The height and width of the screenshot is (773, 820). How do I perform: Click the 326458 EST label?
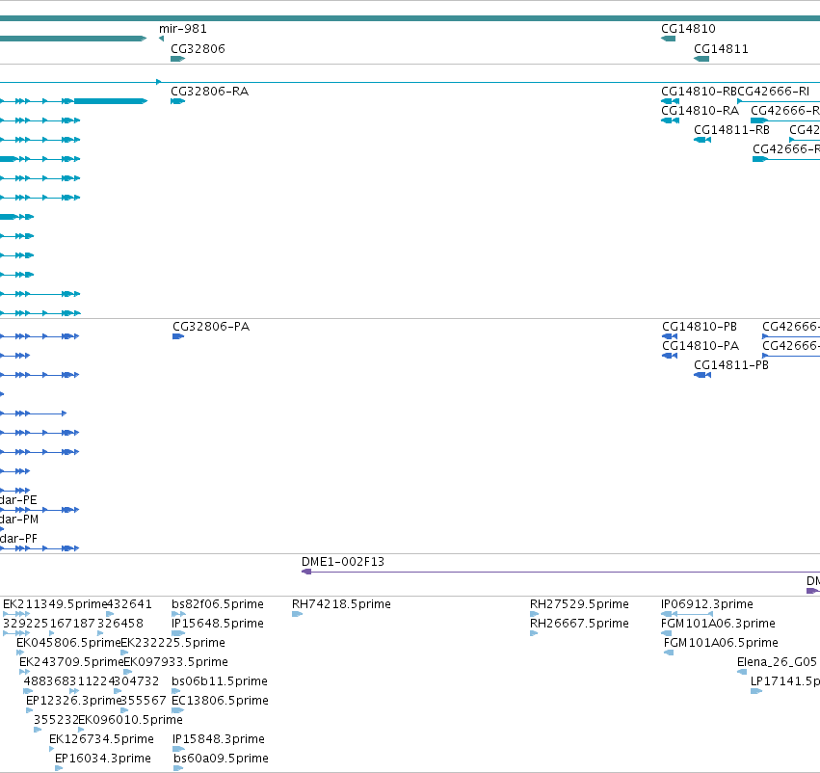tap(120, 624)
